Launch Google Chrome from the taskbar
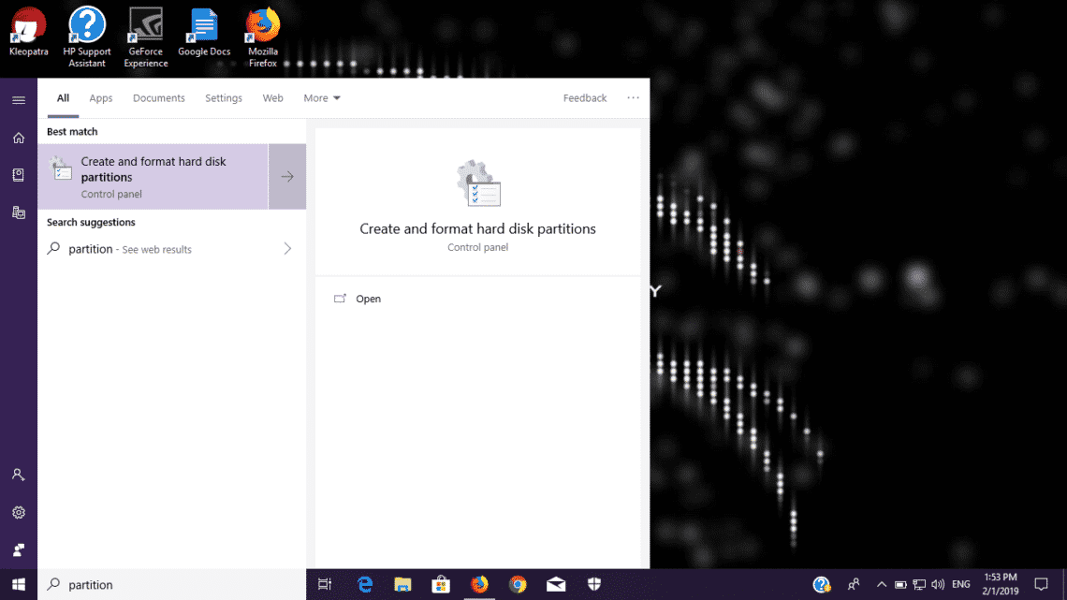 (x=518, y=584)
